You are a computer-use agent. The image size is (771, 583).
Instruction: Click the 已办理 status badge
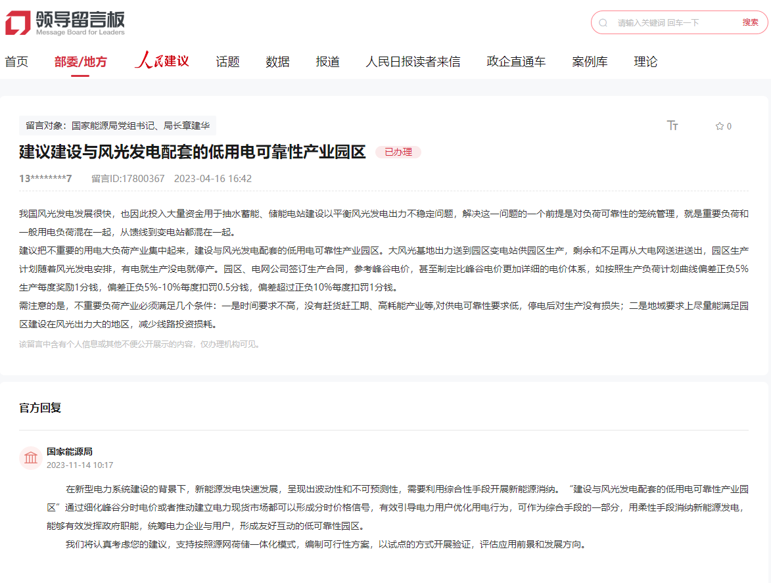pyautogui.click(x=398, y=152)
